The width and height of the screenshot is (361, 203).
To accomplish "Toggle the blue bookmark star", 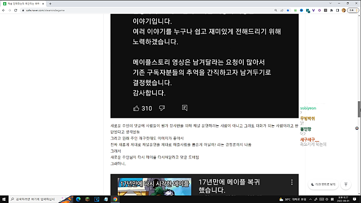I will coord(288,10).
